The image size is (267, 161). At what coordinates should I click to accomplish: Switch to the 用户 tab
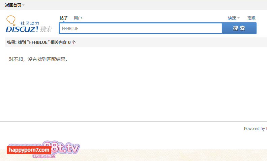coord(78,18)
